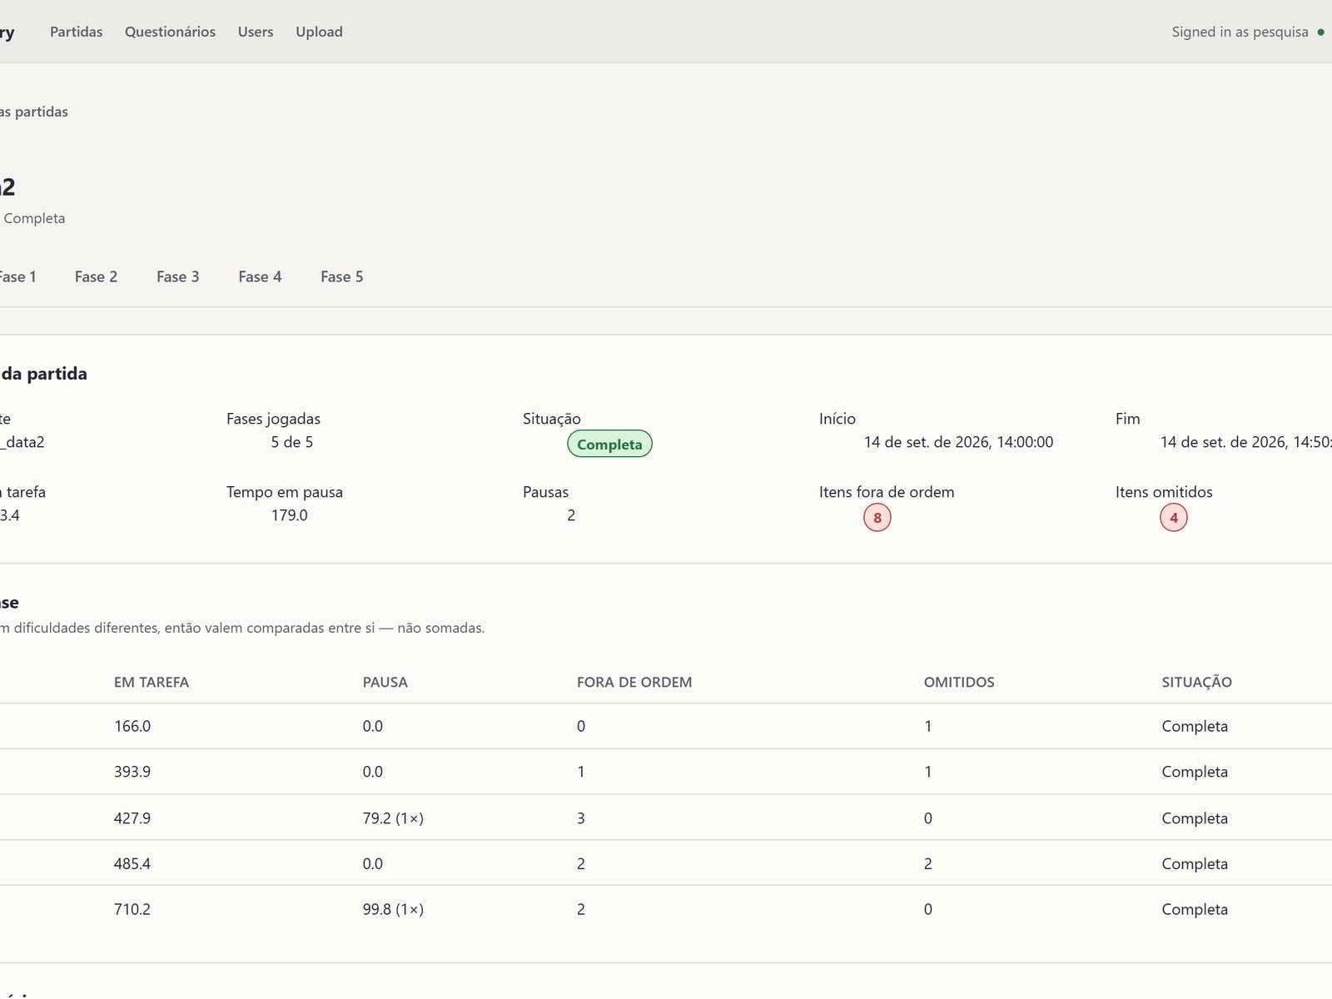The height and width of the screenshot is (999, 1332).
Task: Click the OMITIDOS column header
Action: tap(959, 682)
